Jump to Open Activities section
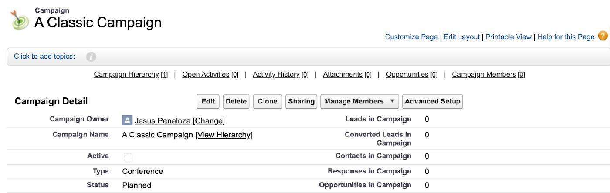 [206, 74]
